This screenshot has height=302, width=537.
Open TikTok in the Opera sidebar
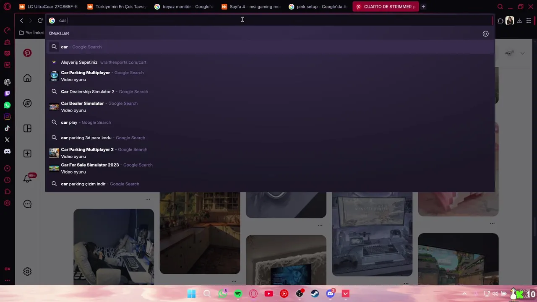(7, 128)
